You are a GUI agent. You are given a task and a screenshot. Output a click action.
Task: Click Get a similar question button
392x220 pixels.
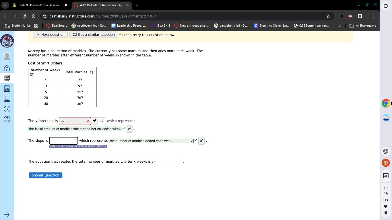pyautogui.click(x=94, y=35)
